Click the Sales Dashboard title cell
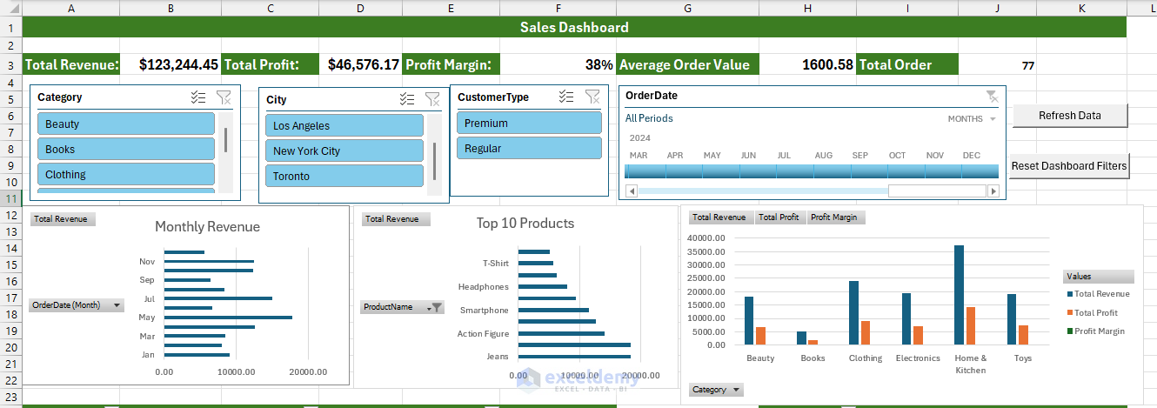 coord(574,27)
